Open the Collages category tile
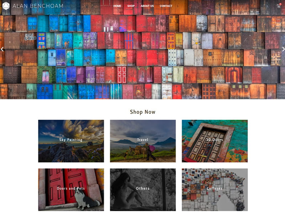285x214 pixels. coord(215,190)
